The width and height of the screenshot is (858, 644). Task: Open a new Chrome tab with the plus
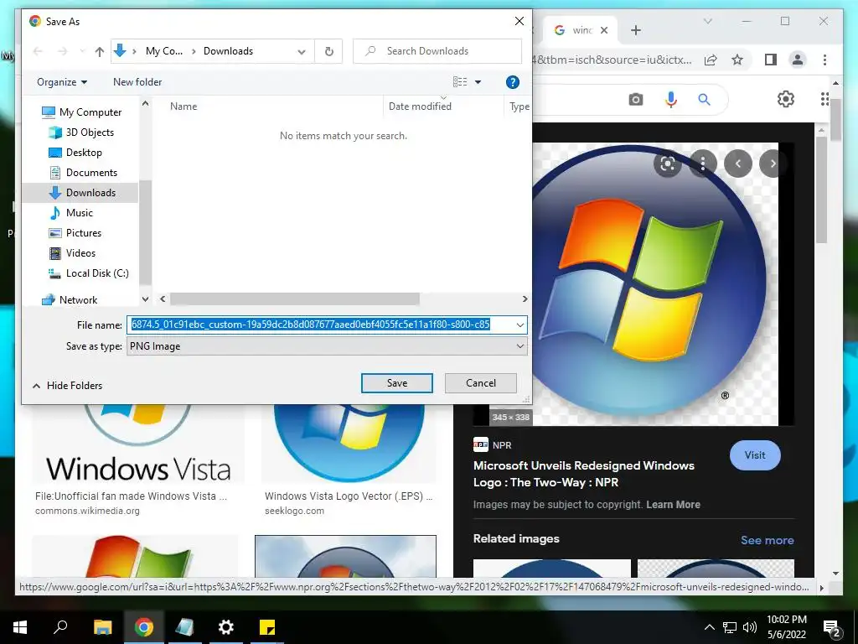point(635,30)
